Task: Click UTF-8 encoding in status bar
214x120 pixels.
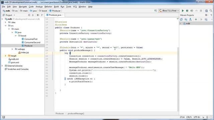Action: pos(197,117)
